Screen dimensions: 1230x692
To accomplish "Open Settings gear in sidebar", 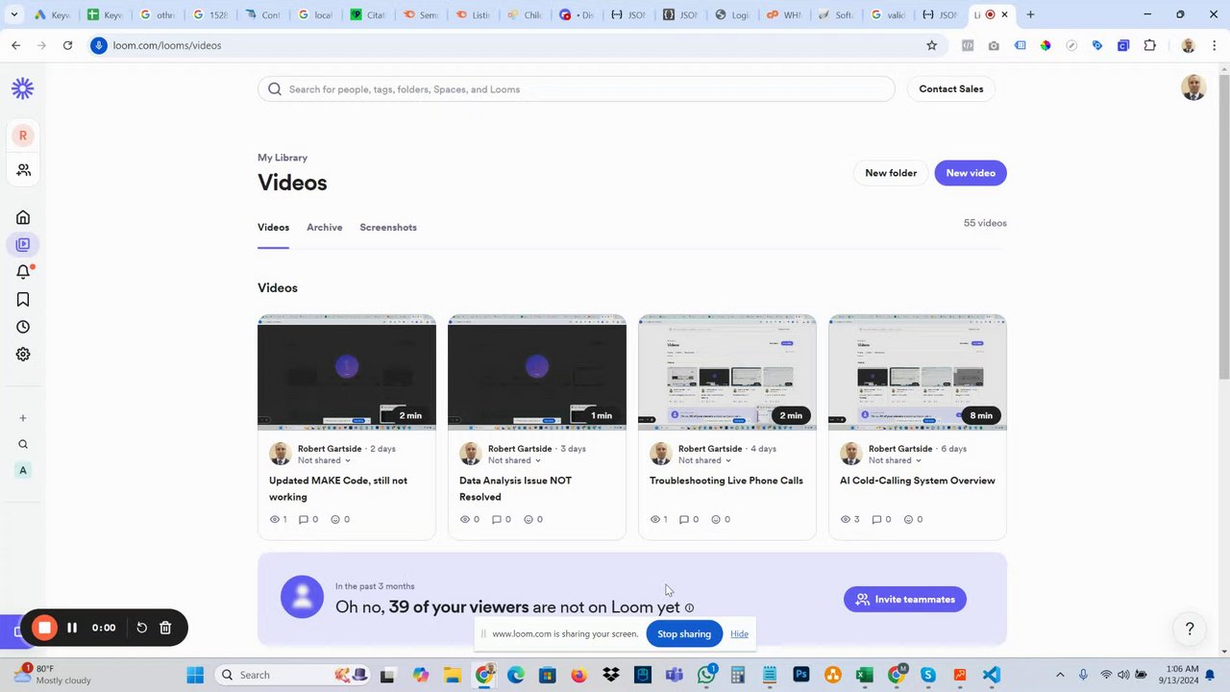I will (x=23, y=355).
